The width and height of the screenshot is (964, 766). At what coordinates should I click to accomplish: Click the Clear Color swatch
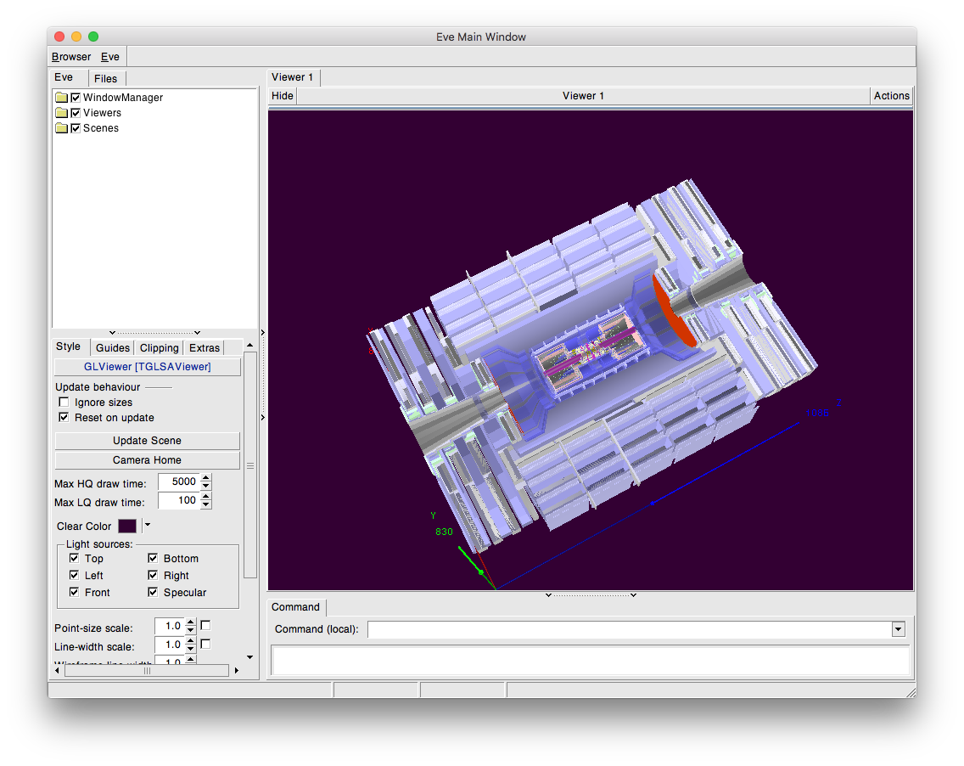click(x=127, y=527)
